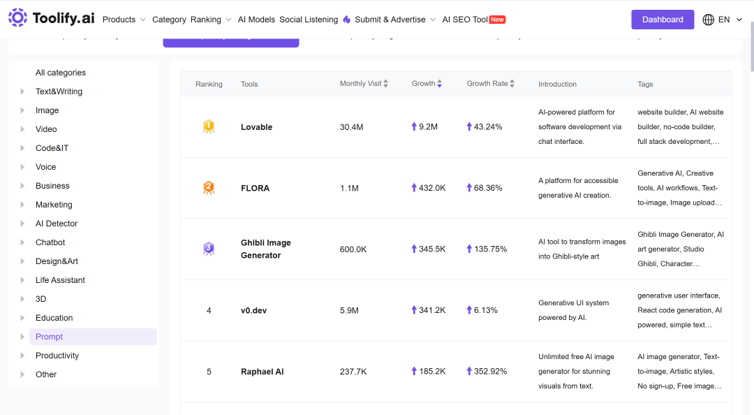This screenshot has height=415, width=754.
Task: Open Social Listening in the navbar
Action: (309, 20)
